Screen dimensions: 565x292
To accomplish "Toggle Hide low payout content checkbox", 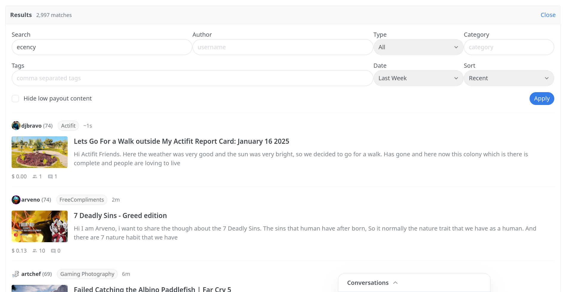I will coord(15,99).
